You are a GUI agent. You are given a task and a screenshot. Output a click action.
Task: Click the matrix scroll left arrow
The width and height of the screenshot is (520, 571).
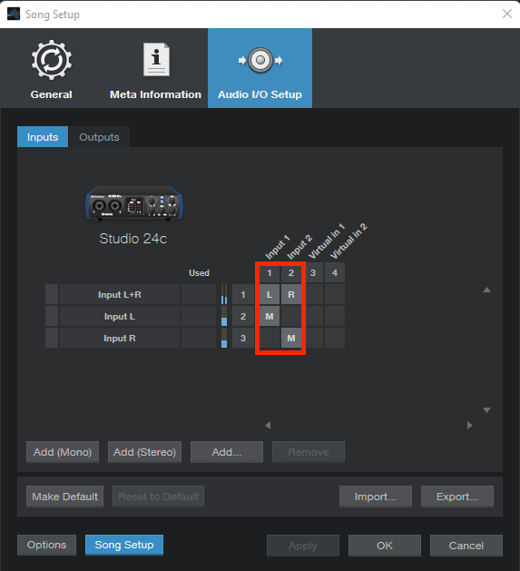click(x=268, y=425)
